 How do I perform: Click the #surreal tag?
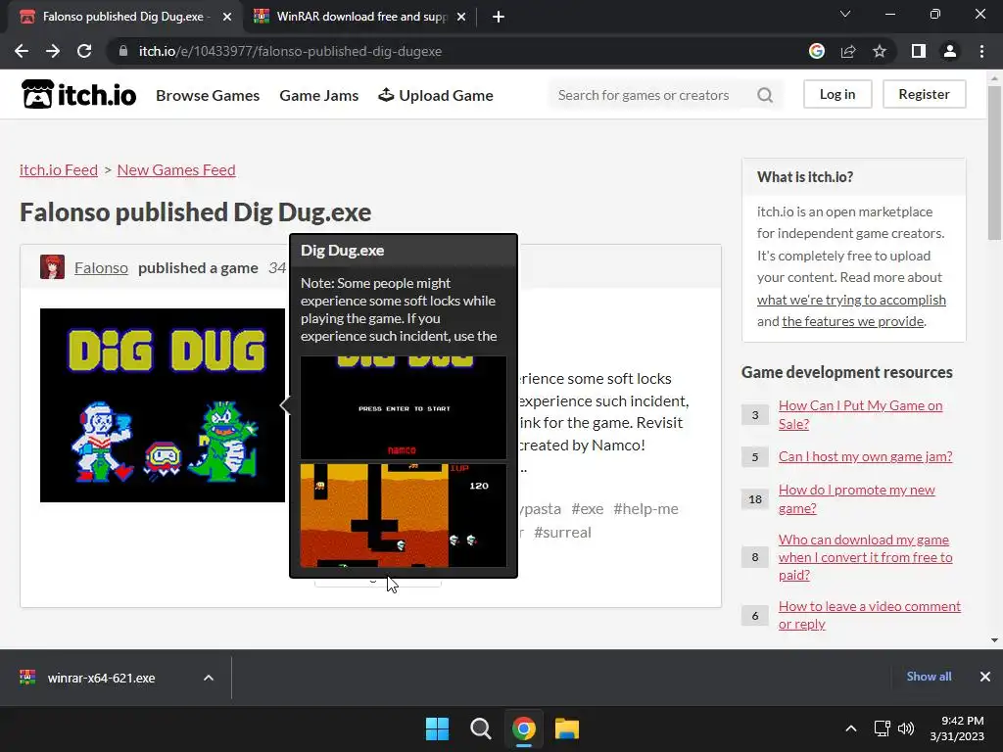pos(562,532)
